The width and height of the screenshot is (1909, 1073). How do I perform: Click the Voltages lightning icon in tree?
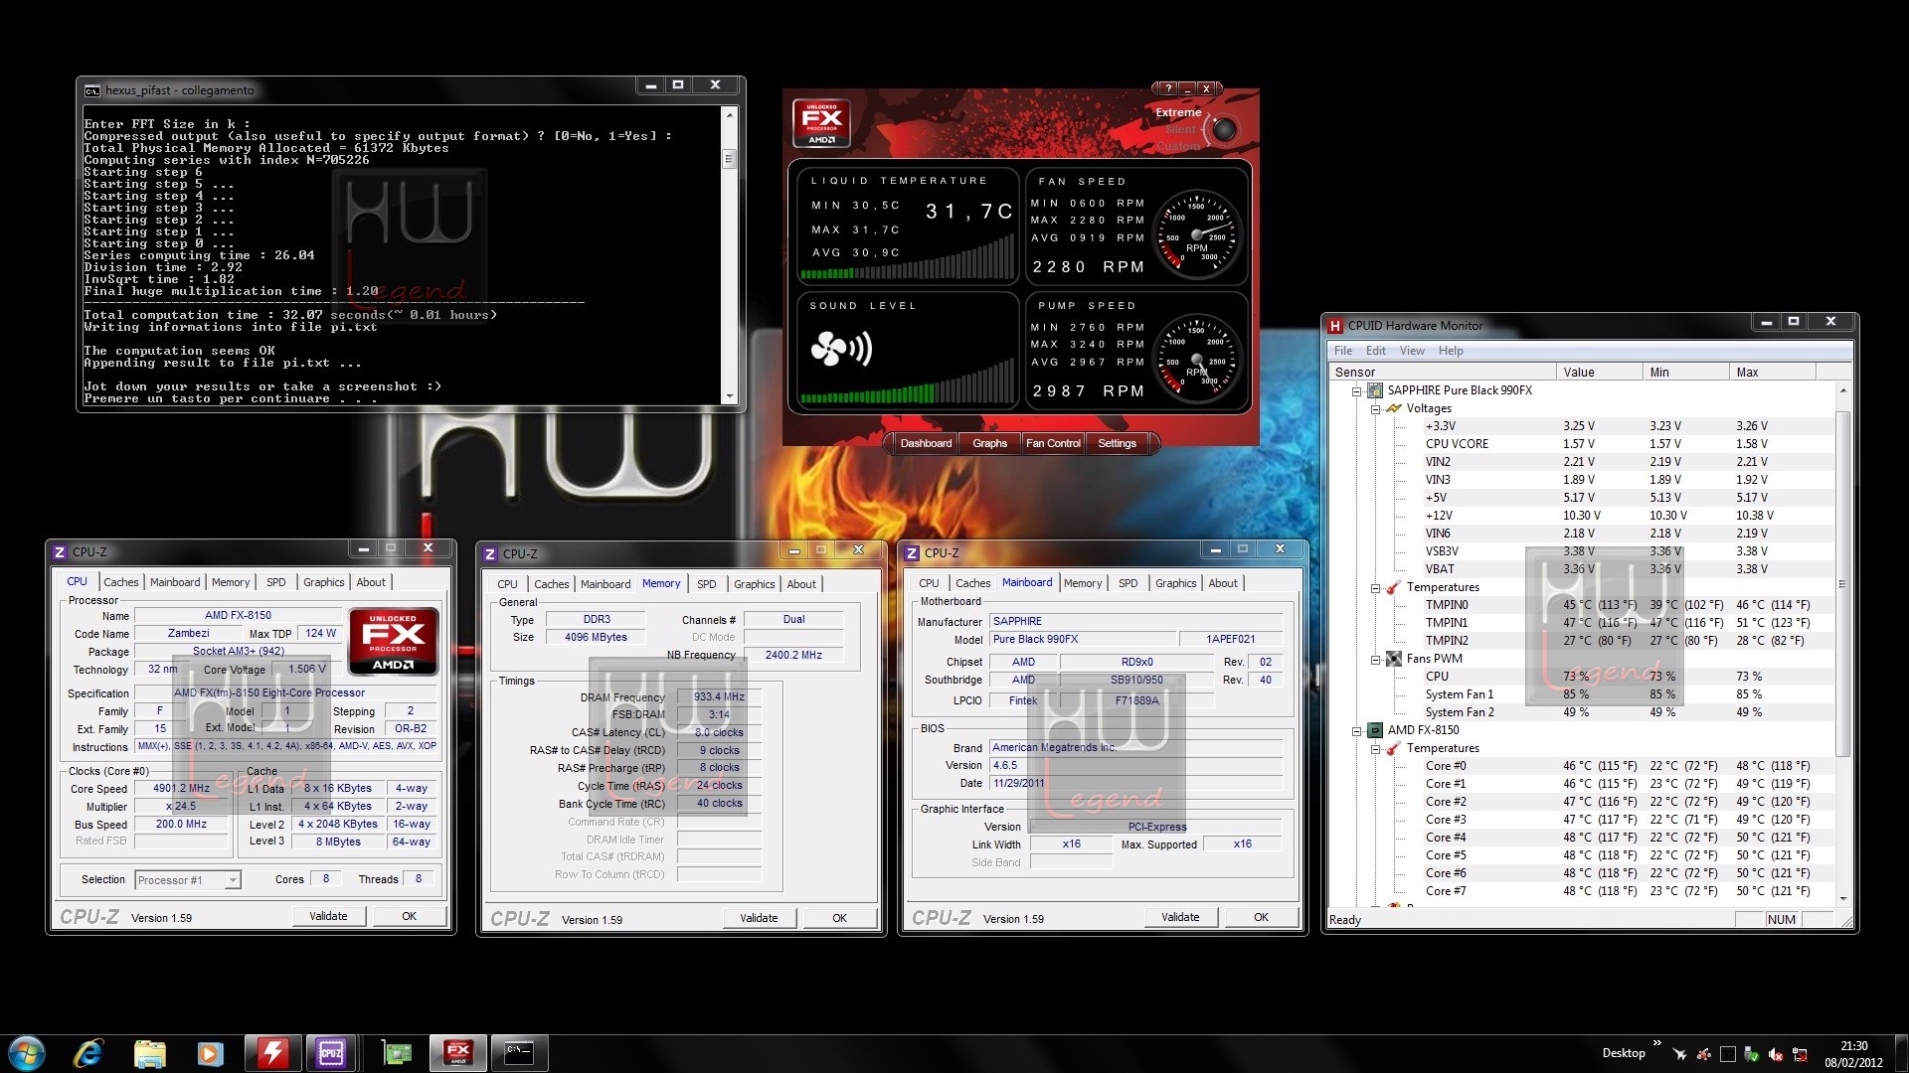point(1394,408)
